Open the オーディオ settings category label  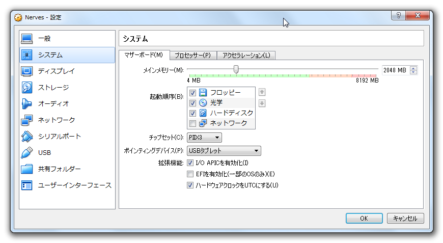coord(53,104)
